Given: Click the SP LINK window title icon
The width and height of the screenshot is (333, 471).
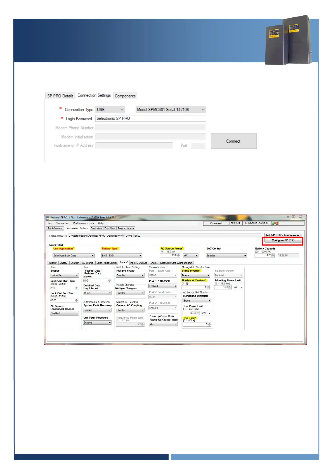Looking at the screenshot, I should pos(48,217).
